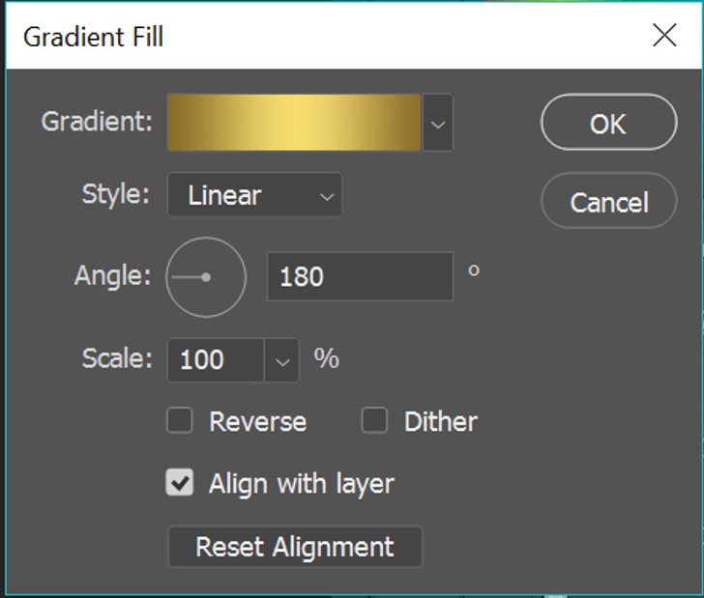Open the Gradient Editor via the gold swatch
The width and height of the screenshot is (704, 598).
(x=294, y=123)
